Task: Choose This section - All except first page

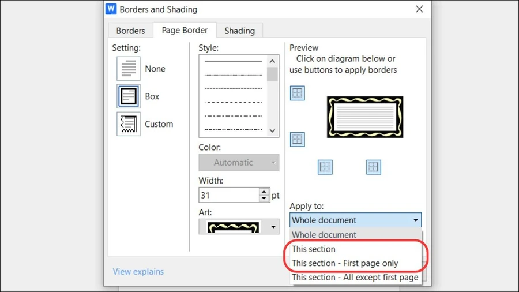Action: click(355, 278)
